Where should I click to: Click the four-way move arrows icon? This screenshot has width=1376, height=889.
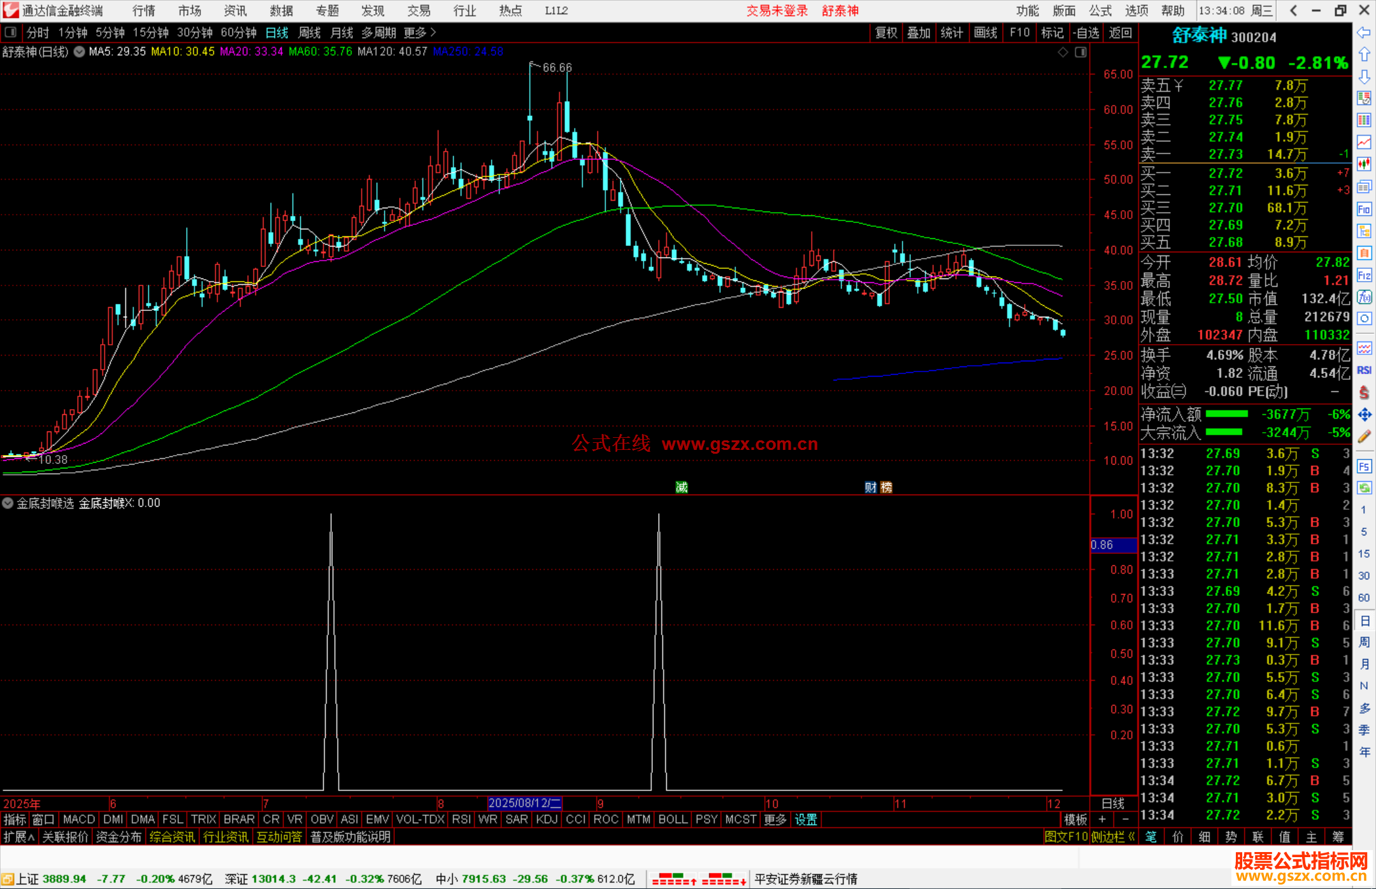click(x=1364, y=415)
